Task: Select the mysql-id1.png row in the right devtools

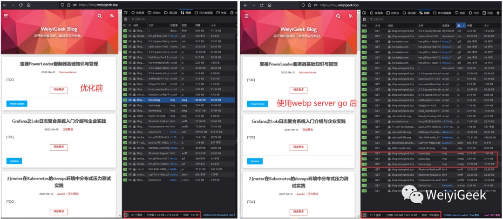Action: pos(431,148)
